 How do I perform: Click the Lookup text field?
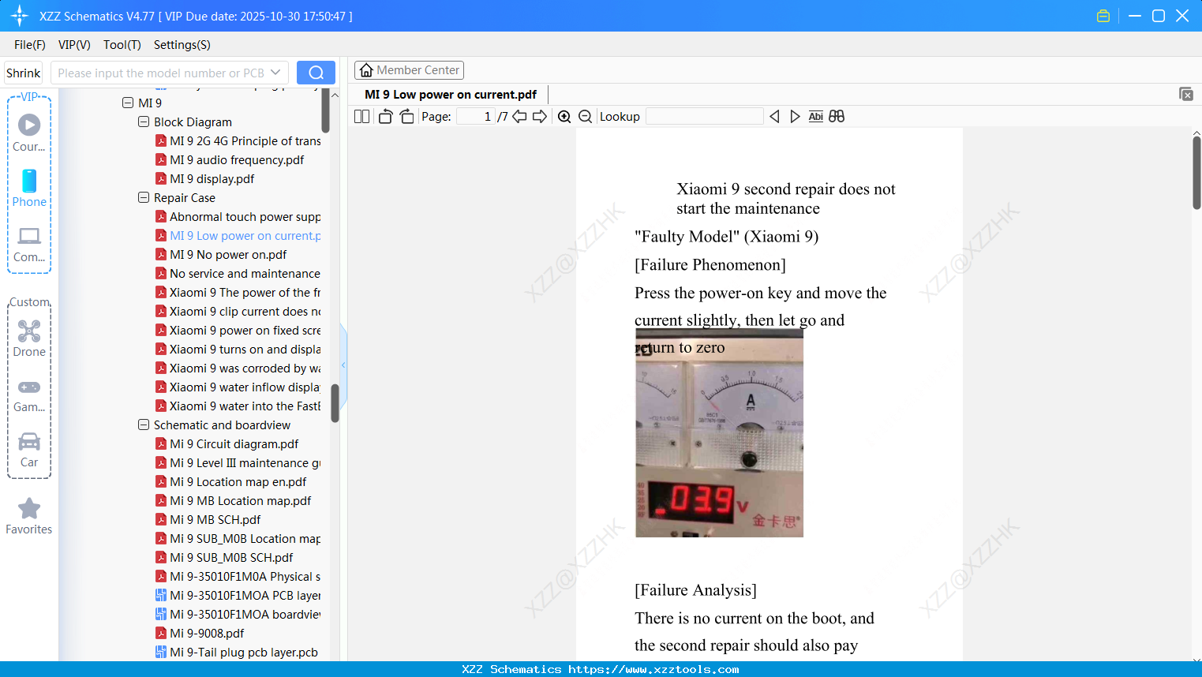click(705, 116)
